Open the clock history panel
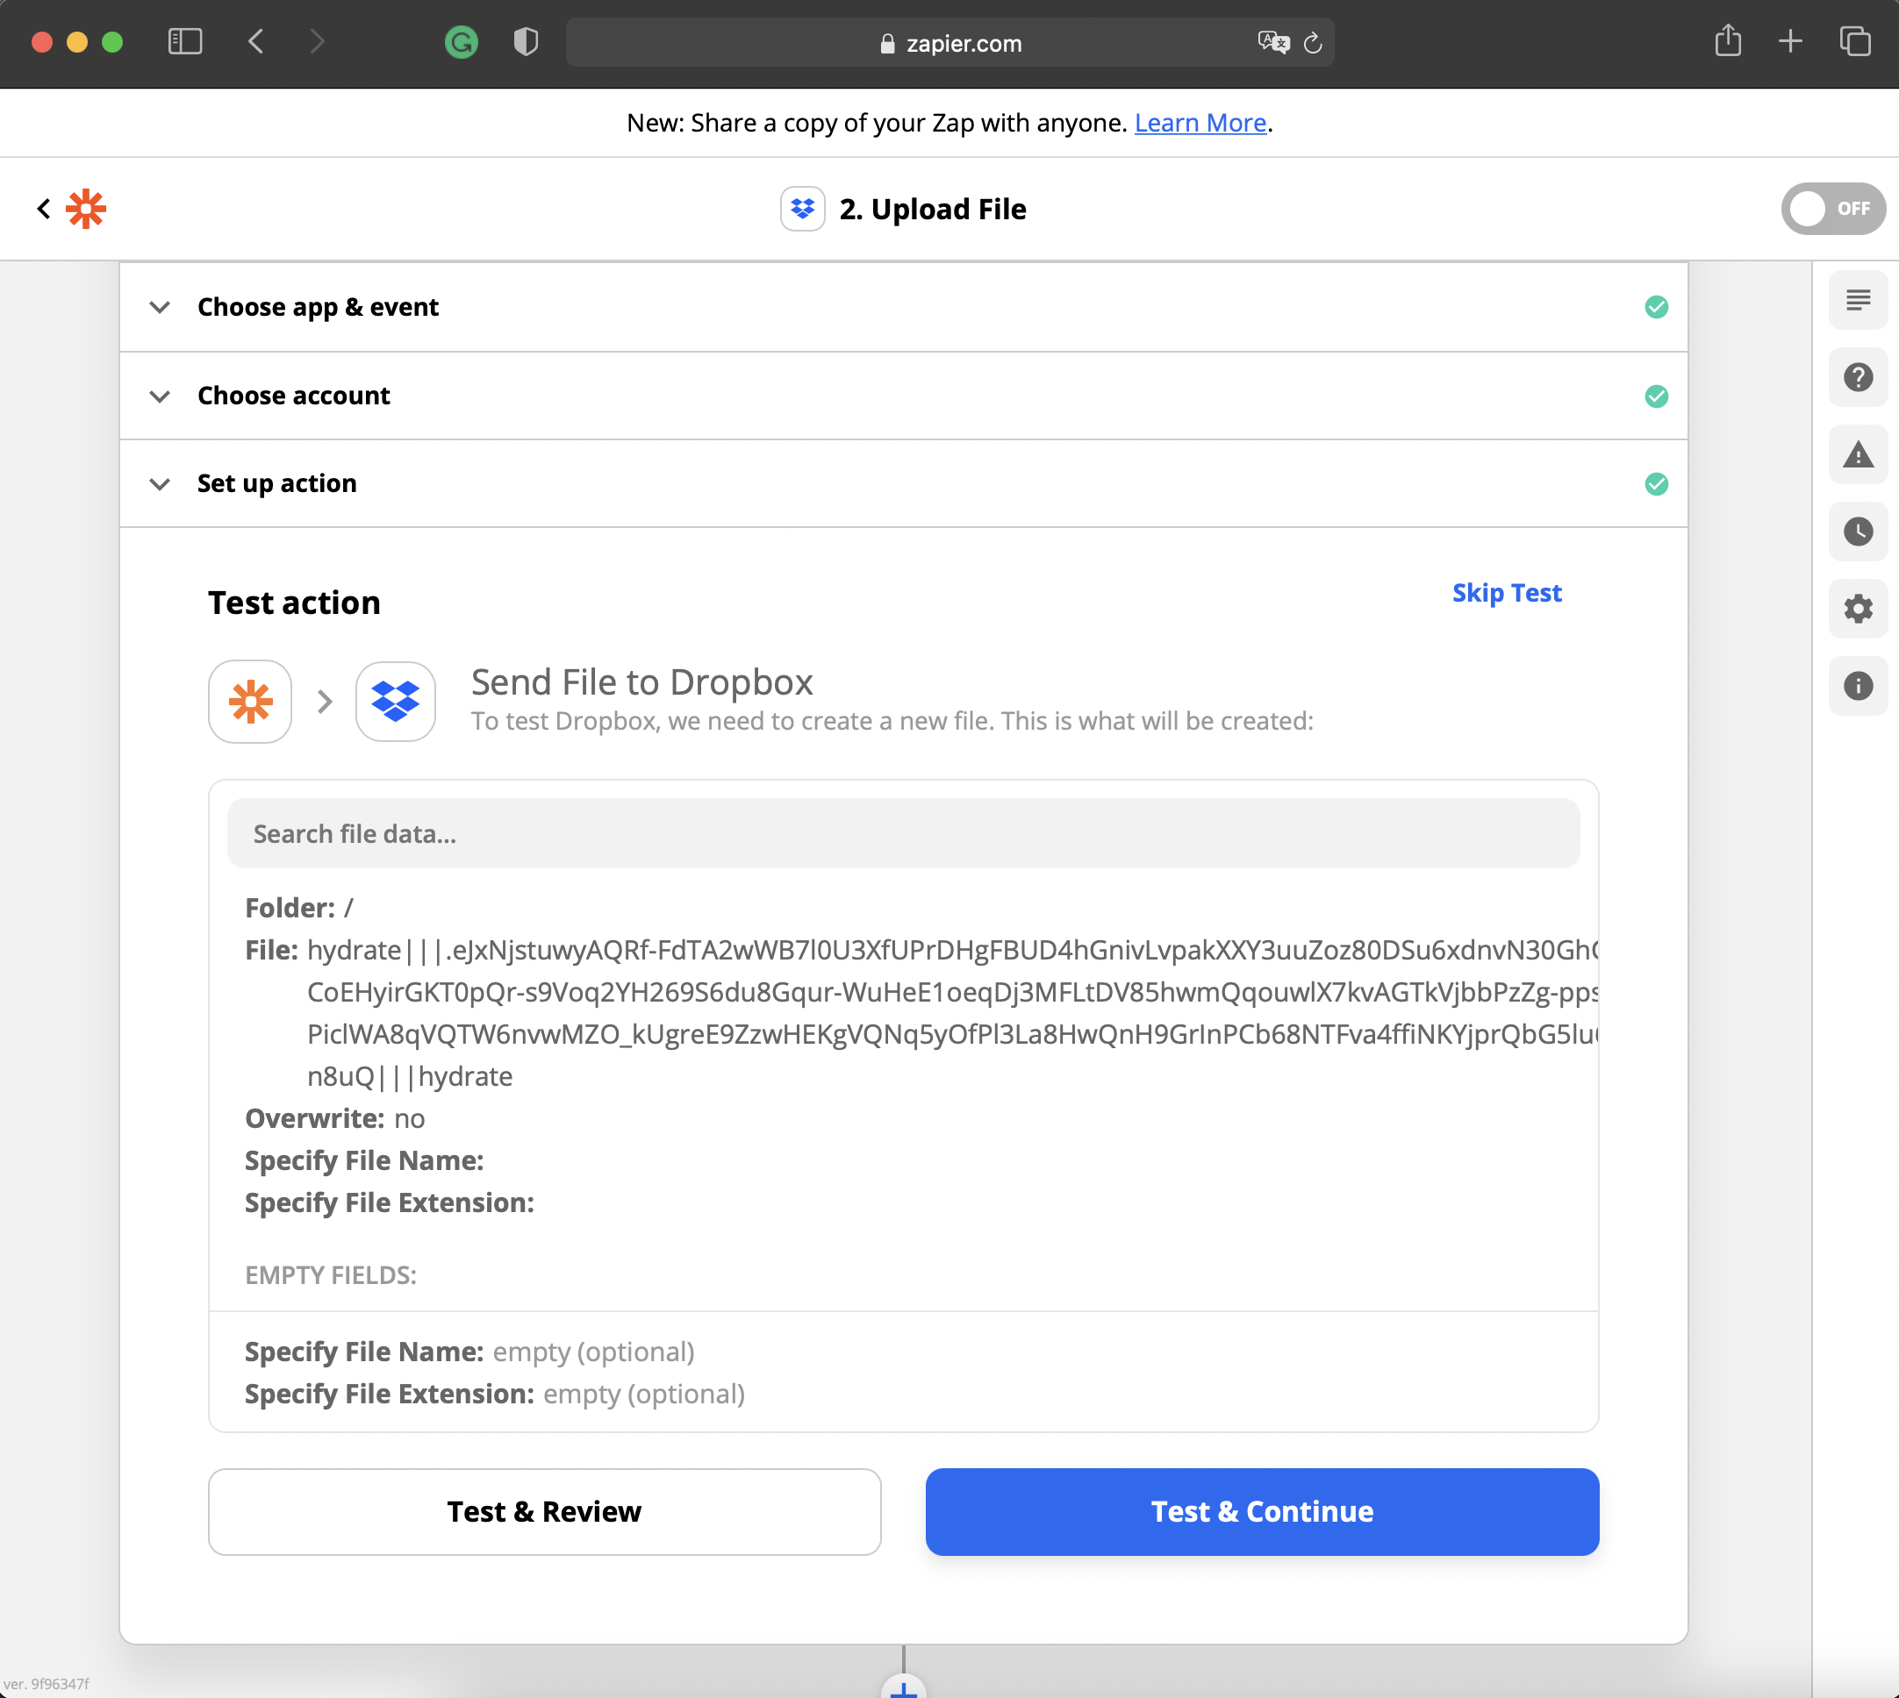The height and width of the screenshot is (1698, 1899). pos(1857,532)
